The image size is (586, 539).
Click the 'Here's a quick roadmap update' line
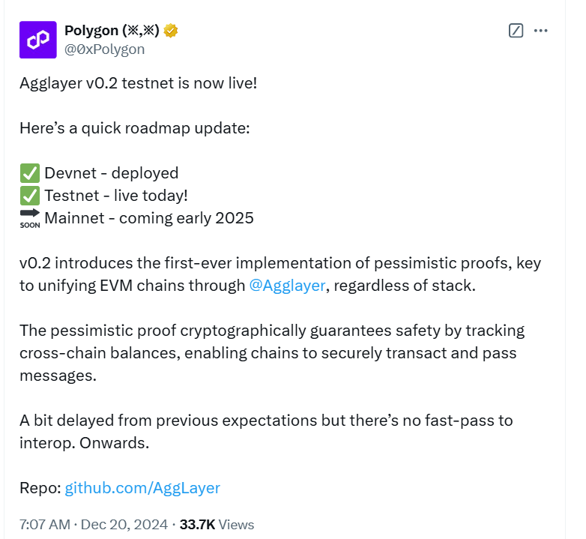[x=135, y=128]
